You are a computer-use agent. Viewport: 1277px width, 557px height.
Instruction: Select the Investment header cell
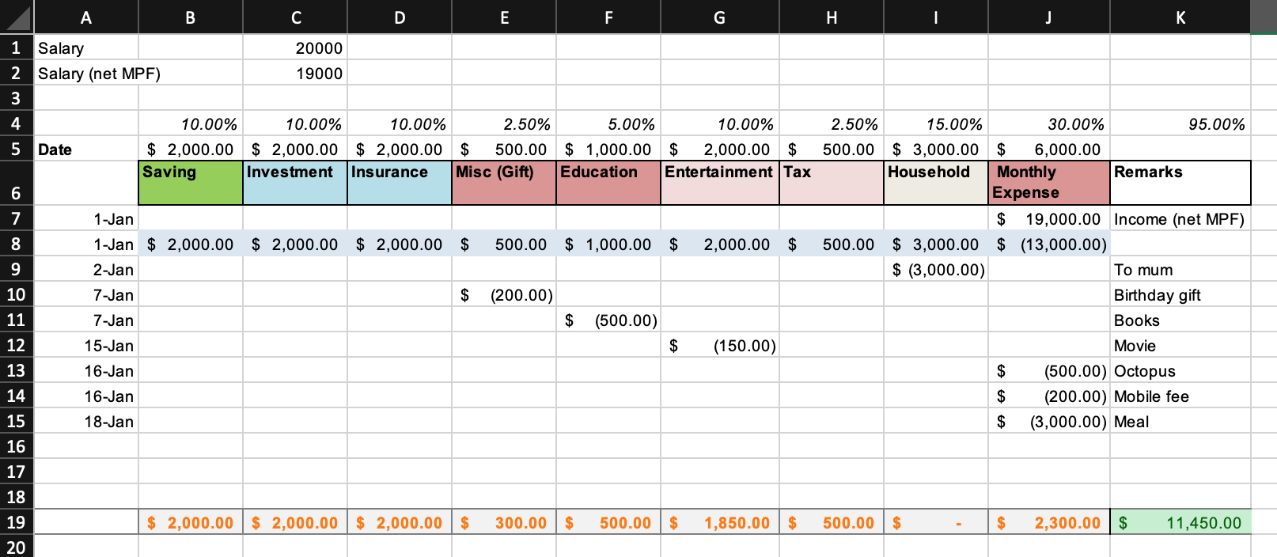tap(295, 183)
